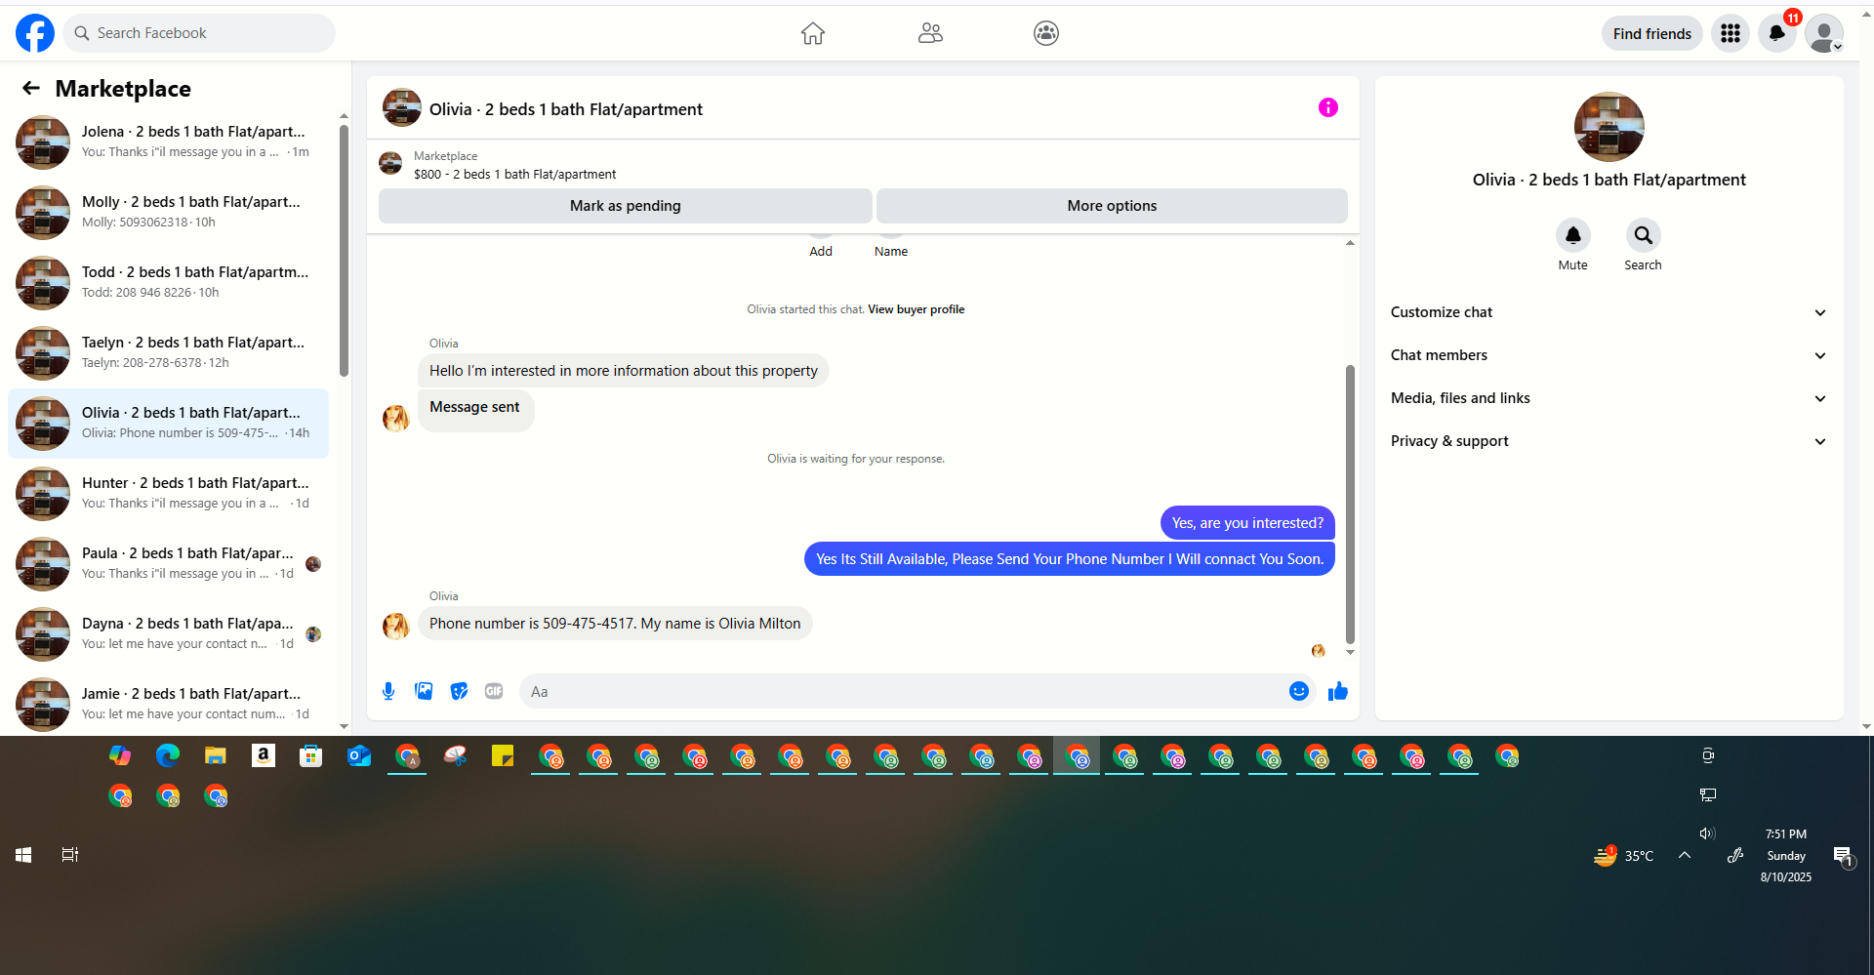Expand Chat members section
The height and width of the screenshot is (975, 1874).
point(1609,355)
